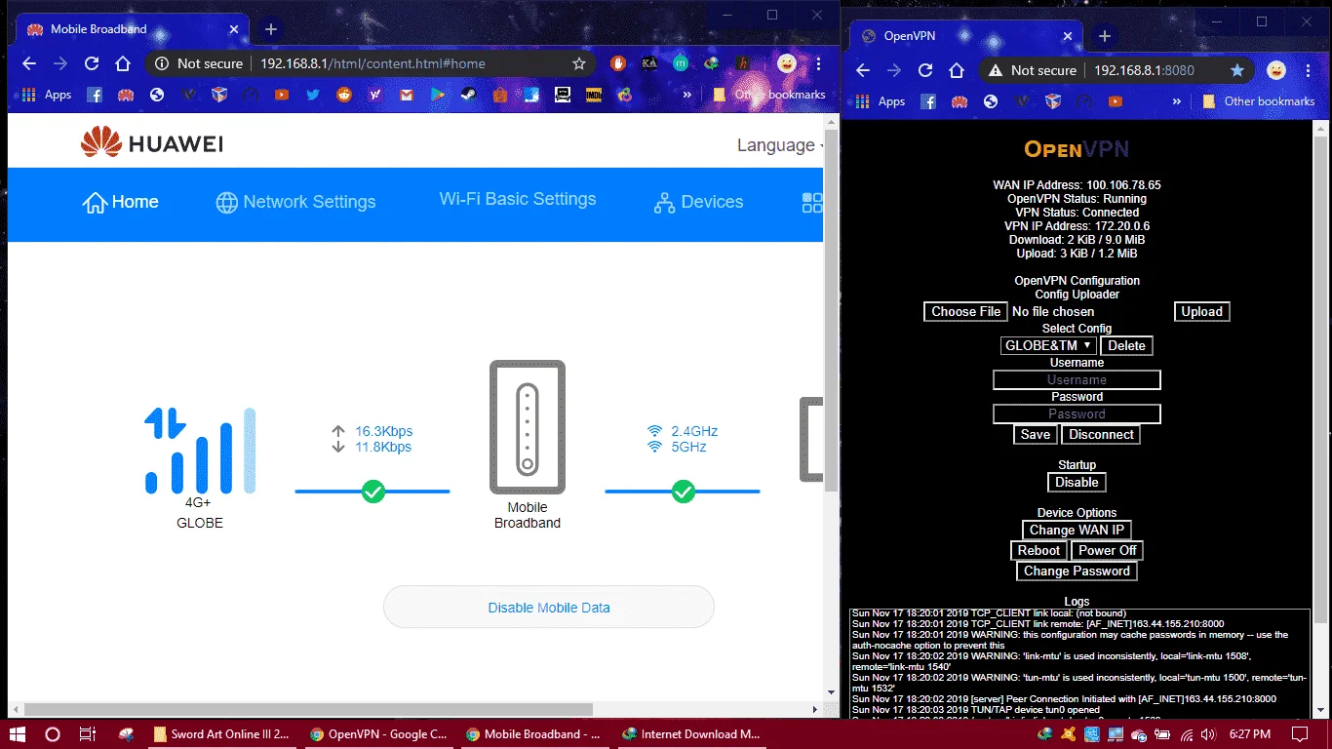Open the Google Play bookmark
The image size is (1332, 749).
click(x=438, y=95)
